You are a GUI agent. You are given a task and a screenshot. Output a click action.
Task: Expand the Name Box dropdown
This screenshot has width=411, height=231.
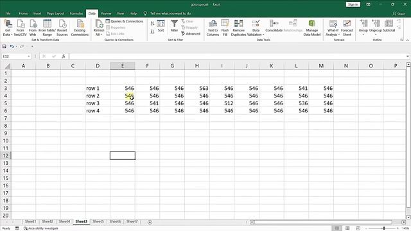click(28, 56)
